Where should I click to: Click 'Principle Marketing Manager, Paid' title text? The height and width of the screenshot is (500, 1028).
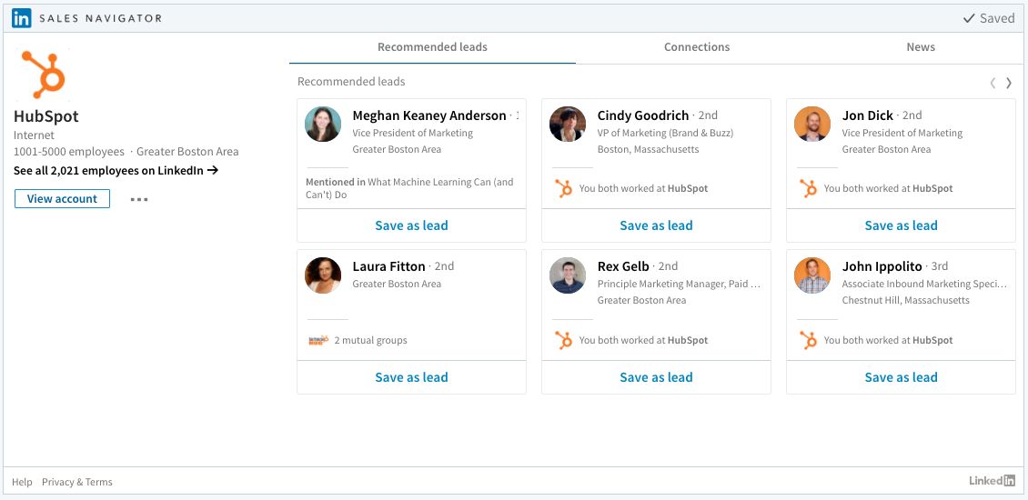pos(679,284)
